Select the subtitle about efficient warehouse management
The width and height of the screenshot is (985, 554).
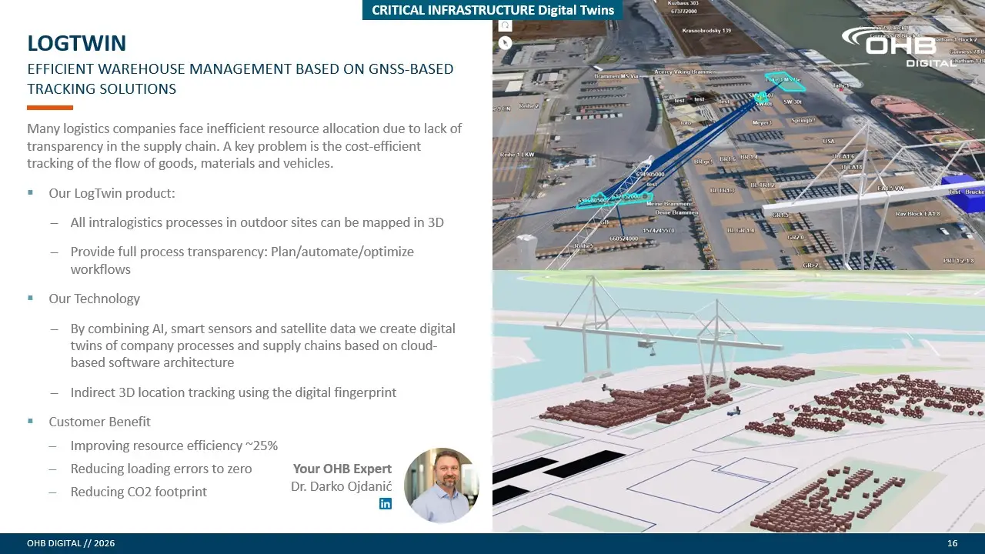(x=240, y=79)
